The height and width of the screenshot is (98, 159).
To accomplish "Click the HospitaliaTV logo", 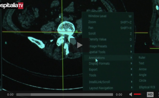I will coord(12,6).
